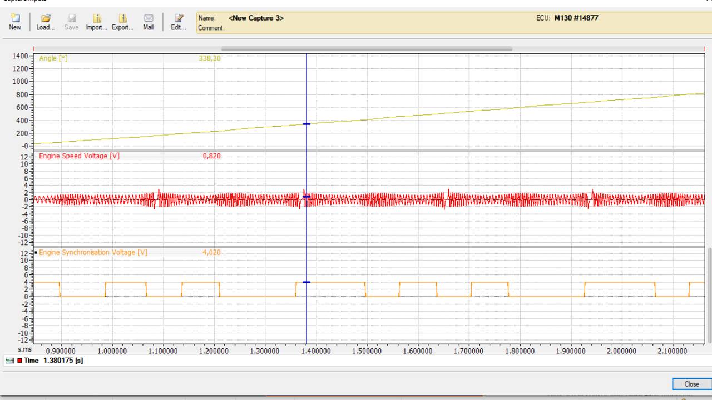This screenshot has height=400, width=712.
Task: Click the horizontal time range scrollbar thumb
Action: coord(367,49)
